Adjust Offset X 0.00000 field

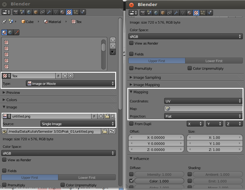pyautogui.click(x=156, y=138)
